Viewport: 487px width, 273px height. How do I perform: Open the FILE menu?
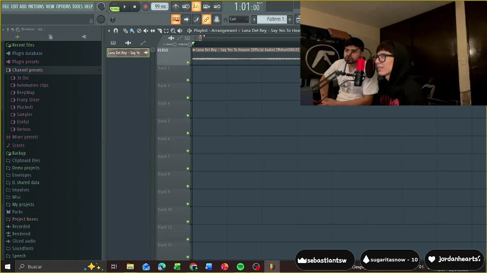click(6, 7)
